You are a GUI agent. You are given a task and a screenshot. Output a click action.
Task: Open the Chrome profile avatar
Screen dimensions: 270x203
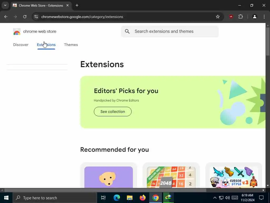(x=255, y=17)
